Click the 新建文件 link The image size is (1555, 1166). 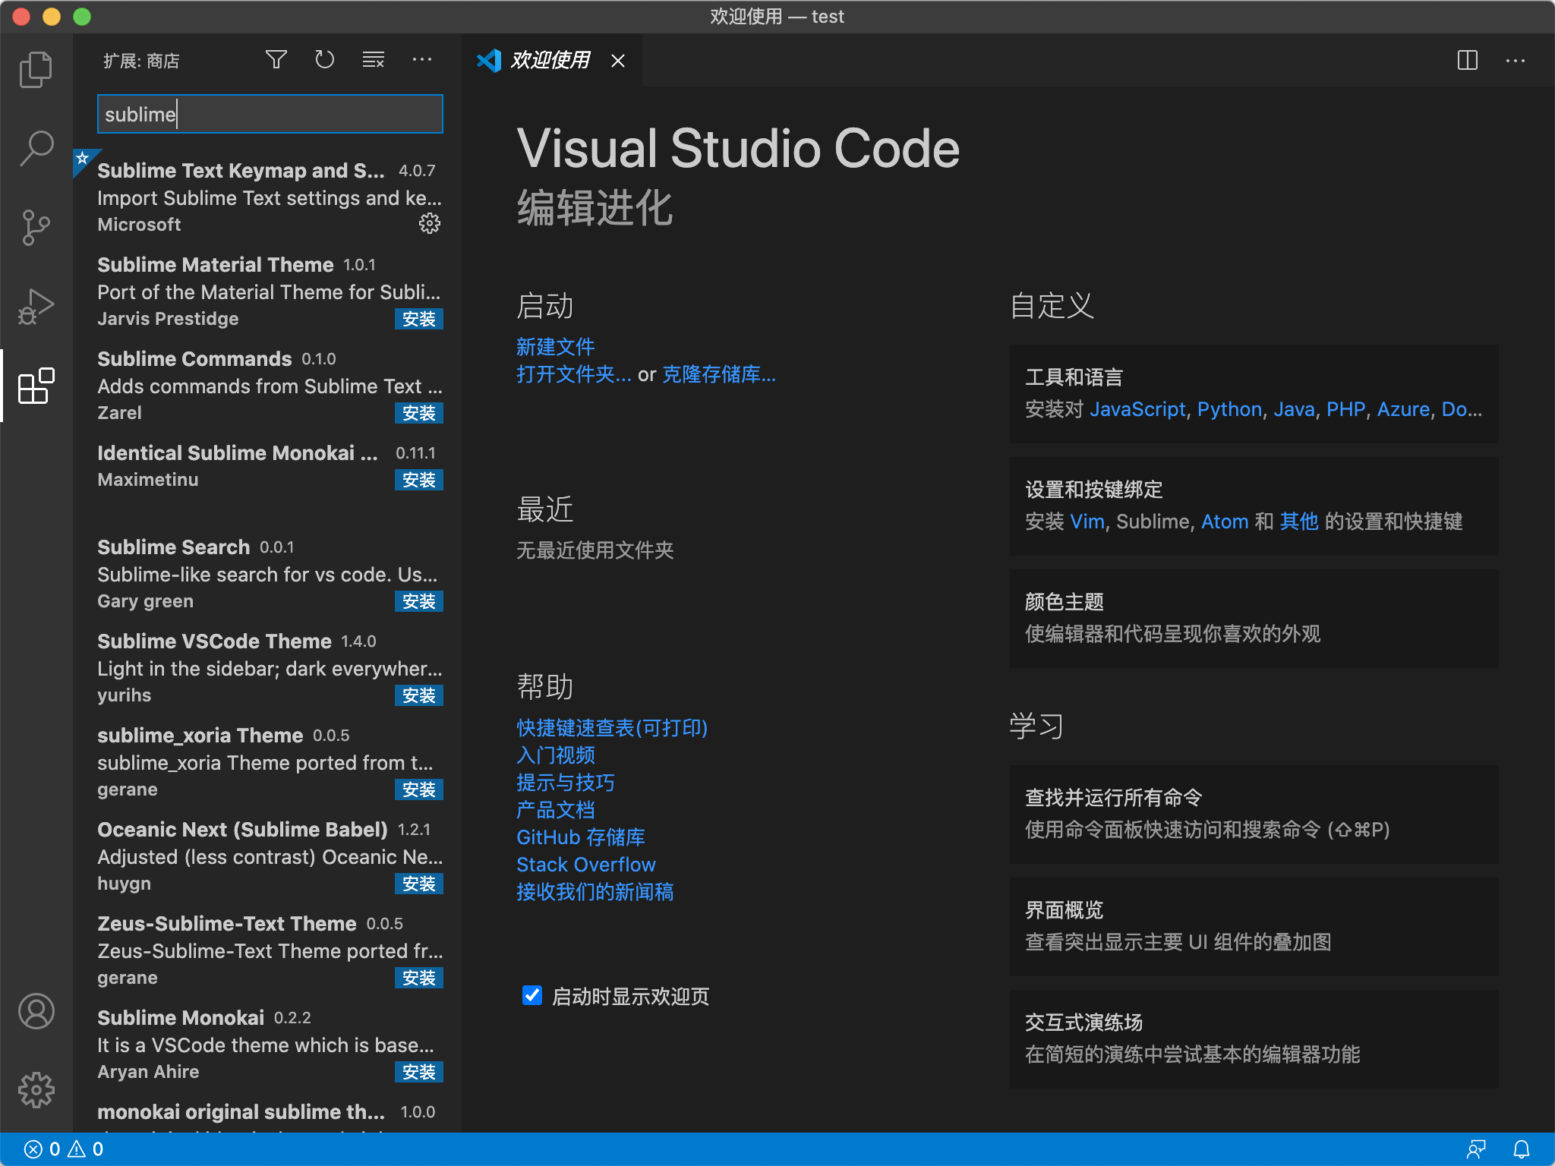click(x=555, y=347)
